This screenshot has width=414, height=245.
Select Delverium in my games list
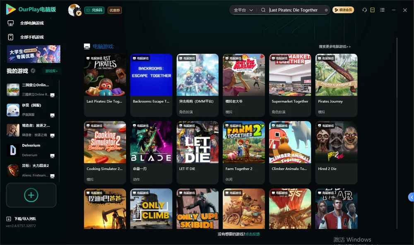coord(31,150)
